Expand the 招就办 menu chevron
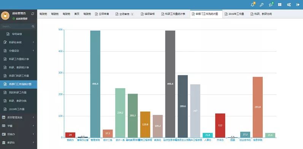Image resolution: width=303 pixels, height=149 pixels. pyautogui.click(x=33, y=134)
